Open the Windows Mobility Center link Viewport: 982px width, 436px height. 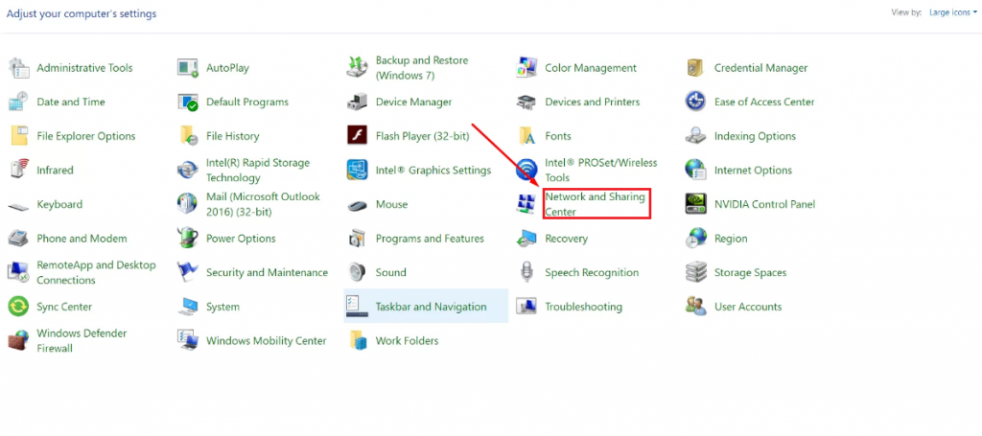[x=267, y=341]
